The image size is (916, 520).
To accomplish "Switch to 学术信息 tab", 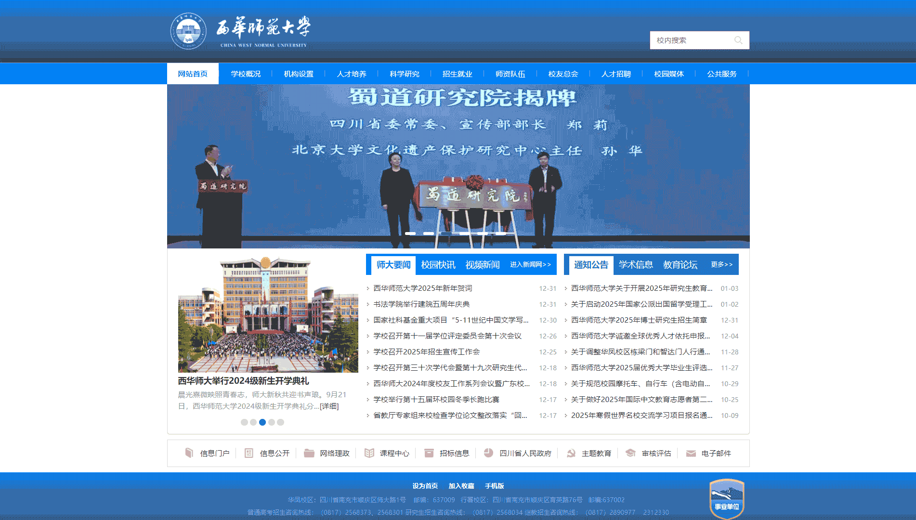I will point(636,265).
